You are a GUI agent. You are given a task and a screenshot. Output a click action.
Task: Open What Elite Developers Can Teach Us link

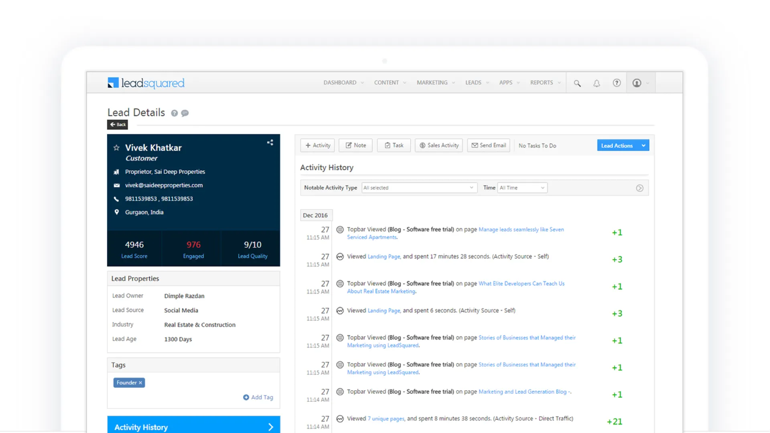[522, 284]
